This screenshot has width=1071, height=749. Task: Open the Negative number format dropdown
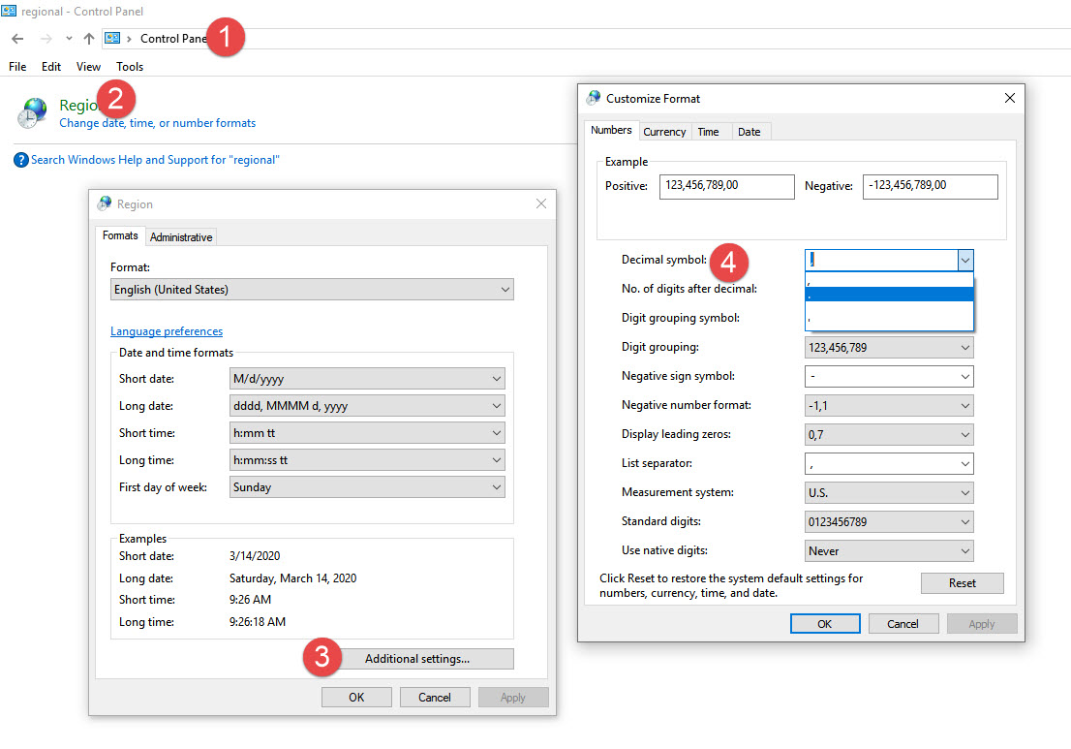(889, 406)
